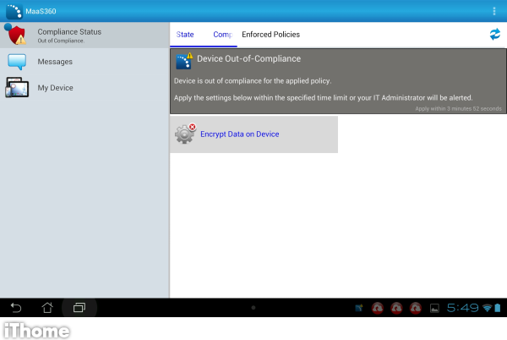This screenshot has height=340, width=507.
Task: Click the Messages speech bubble icon
Action: 17,62
